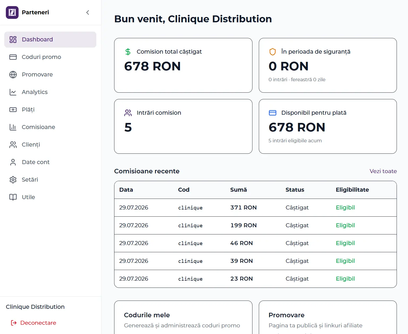Click the 199 RON amount cell
The image size is (408, 334).
tap(243, 225)
